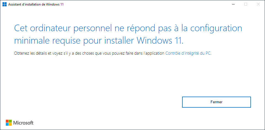Click the four-color Microsoft logo

[x=9, y=123]
